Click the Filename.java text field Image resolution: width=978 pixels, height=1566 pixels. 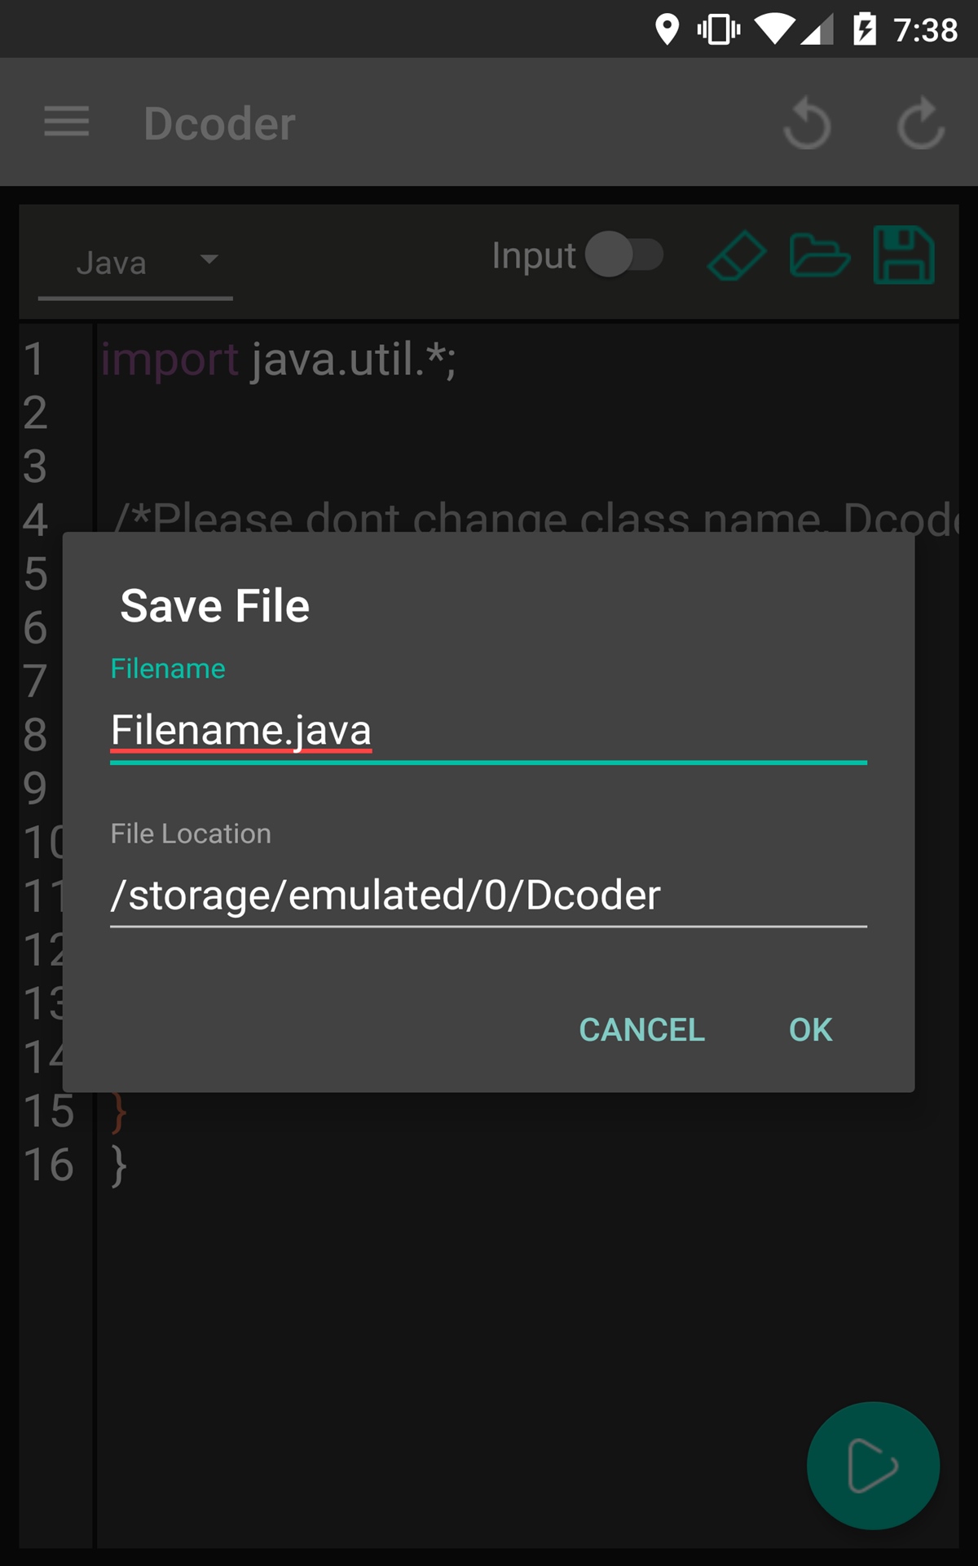(487, 730)
